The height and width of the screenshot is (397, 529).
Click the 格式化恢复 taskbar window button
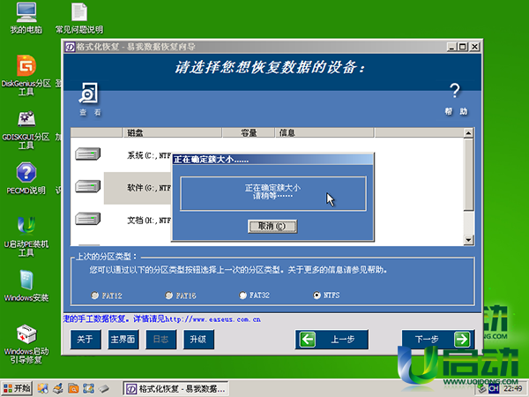coord(175,389)
